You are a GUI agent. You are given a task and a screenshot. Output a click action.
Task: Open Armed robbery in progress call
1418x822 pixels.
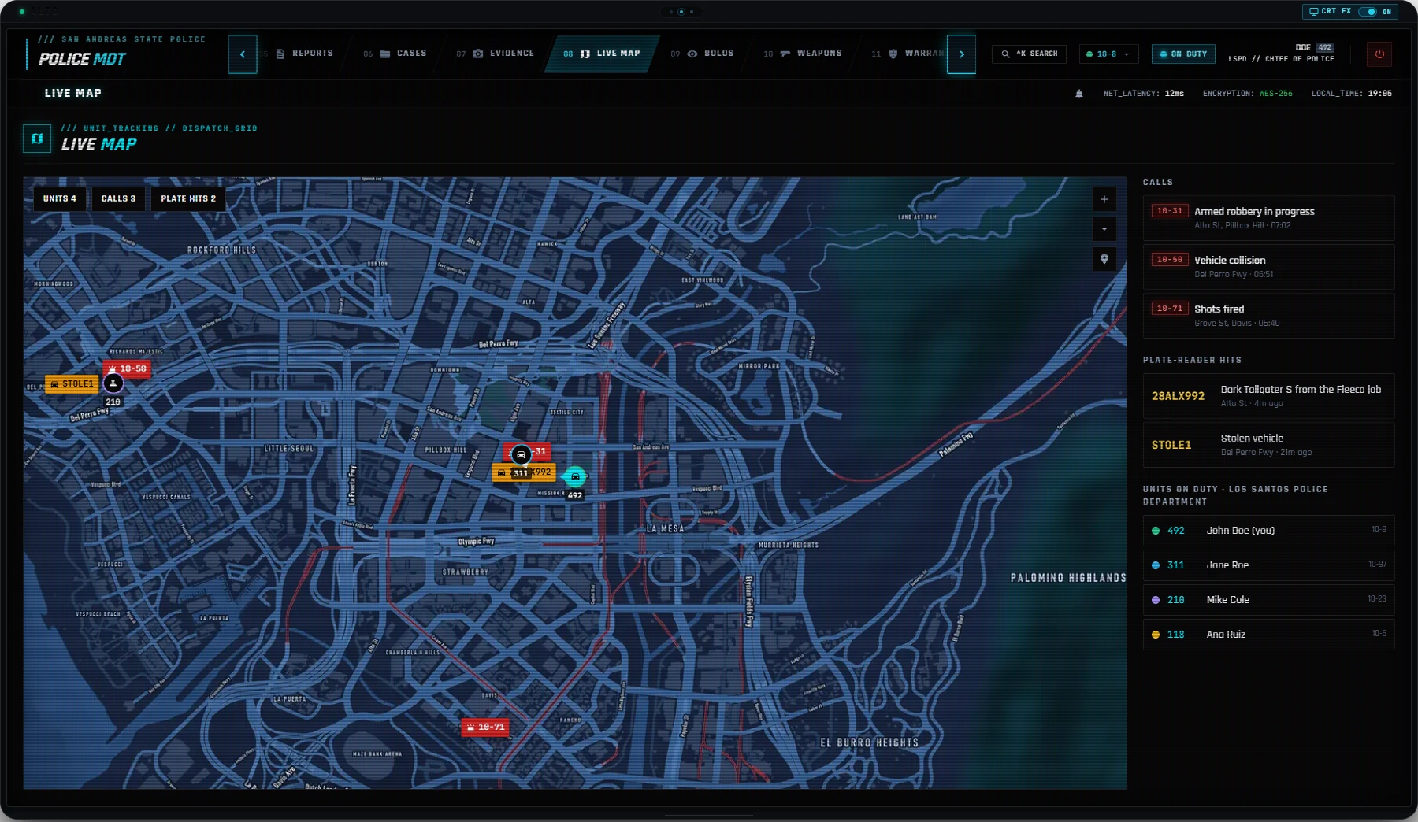(1268, 218)
